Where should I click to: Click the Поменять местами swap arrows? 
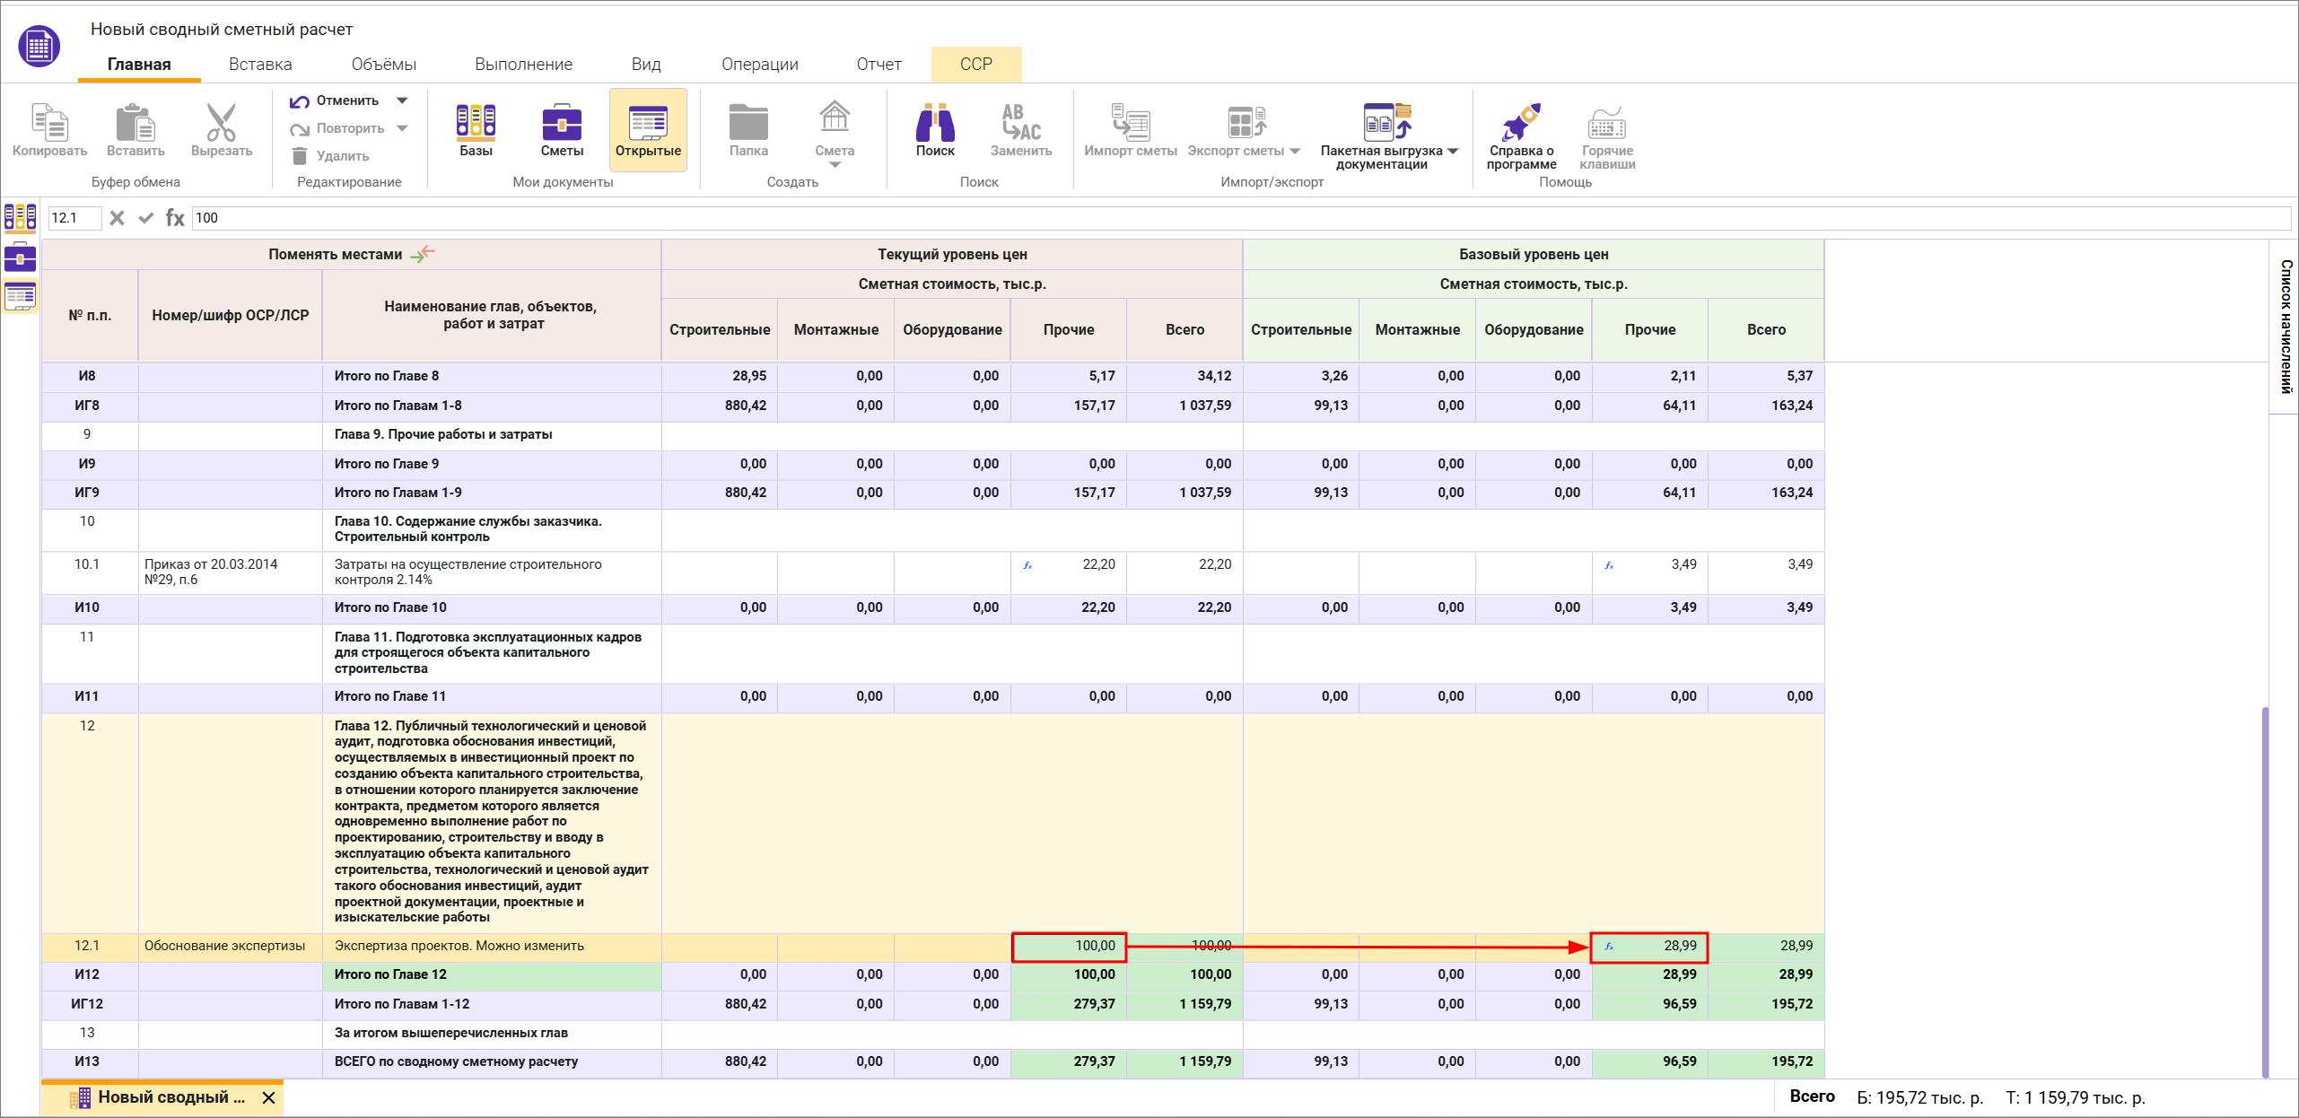coord(423,254)
